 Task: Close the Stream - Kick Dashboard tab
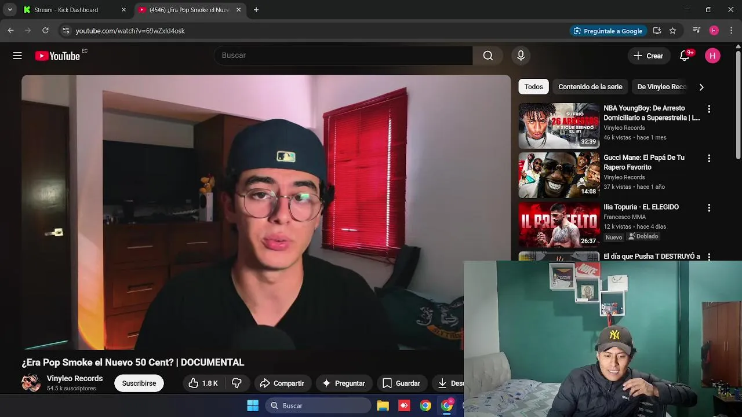click(x=123, y=10)
